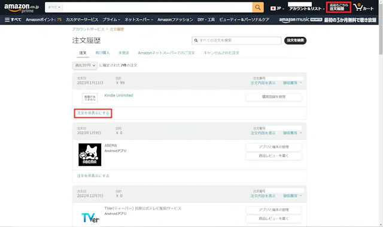Open Amazonポイント: 75 link
This screenshot has height=227, width=383.
pos(44,20)
